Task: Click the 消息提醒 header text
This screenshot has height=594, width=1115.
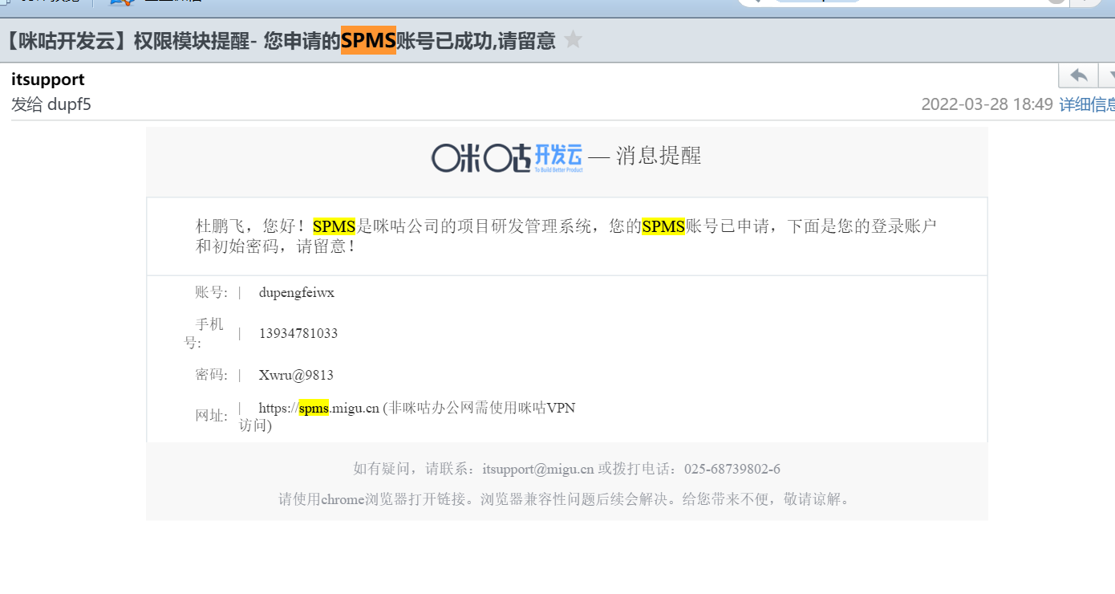Action: pos(659,156)
